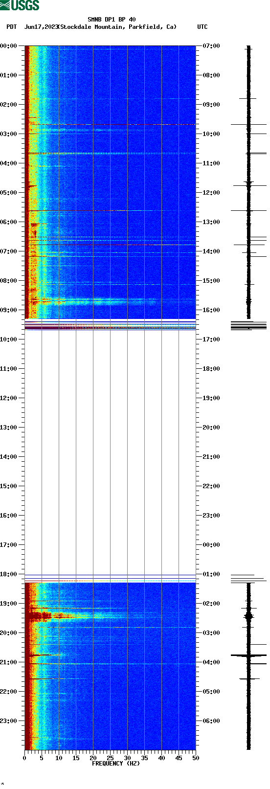Click the 10 Hz frequency tick label
The width and height of the screenshot is (270, 789).
(59, 758)
